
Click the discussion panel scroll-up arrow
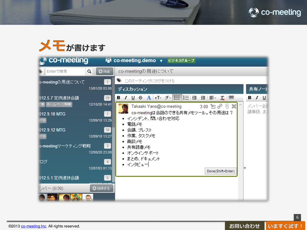(241, 105)
